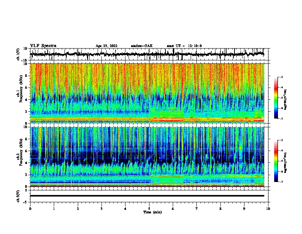This screenshot has height=234, width=302.
Task: Click the time axis tick label 1
Action: pos(54,209)
